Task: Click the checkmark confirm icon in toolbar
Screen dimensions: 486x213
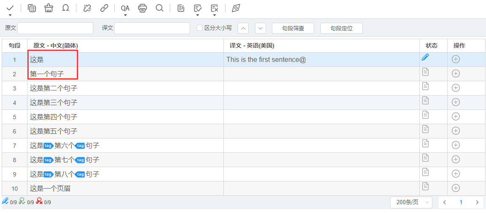Action: pos(10,8)
